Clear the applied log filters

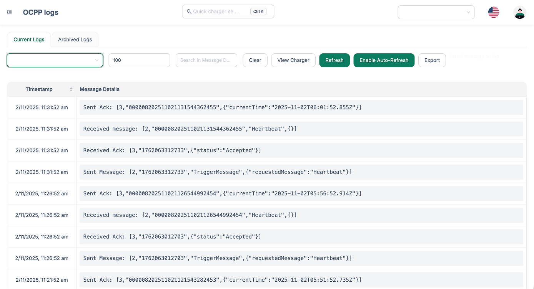[255, 60]
